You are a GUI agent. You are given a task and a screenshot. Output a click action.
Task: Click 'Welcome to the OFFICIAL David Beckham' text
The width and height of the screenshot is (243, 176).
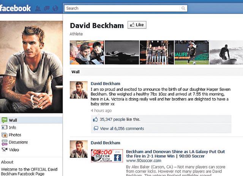pyautogui.click(x=29, y=171)
